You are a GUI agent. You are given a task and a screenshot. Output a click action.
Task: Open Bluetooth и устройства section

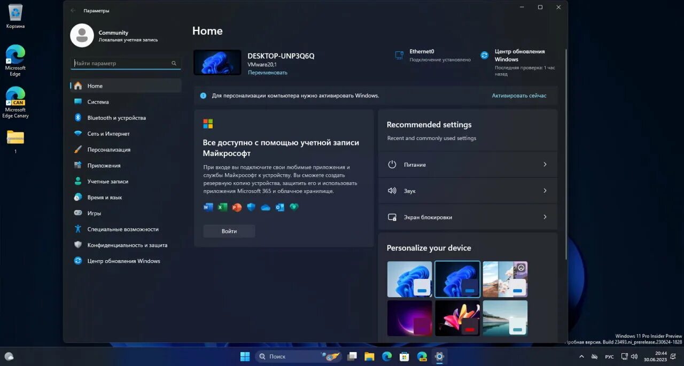126,118
